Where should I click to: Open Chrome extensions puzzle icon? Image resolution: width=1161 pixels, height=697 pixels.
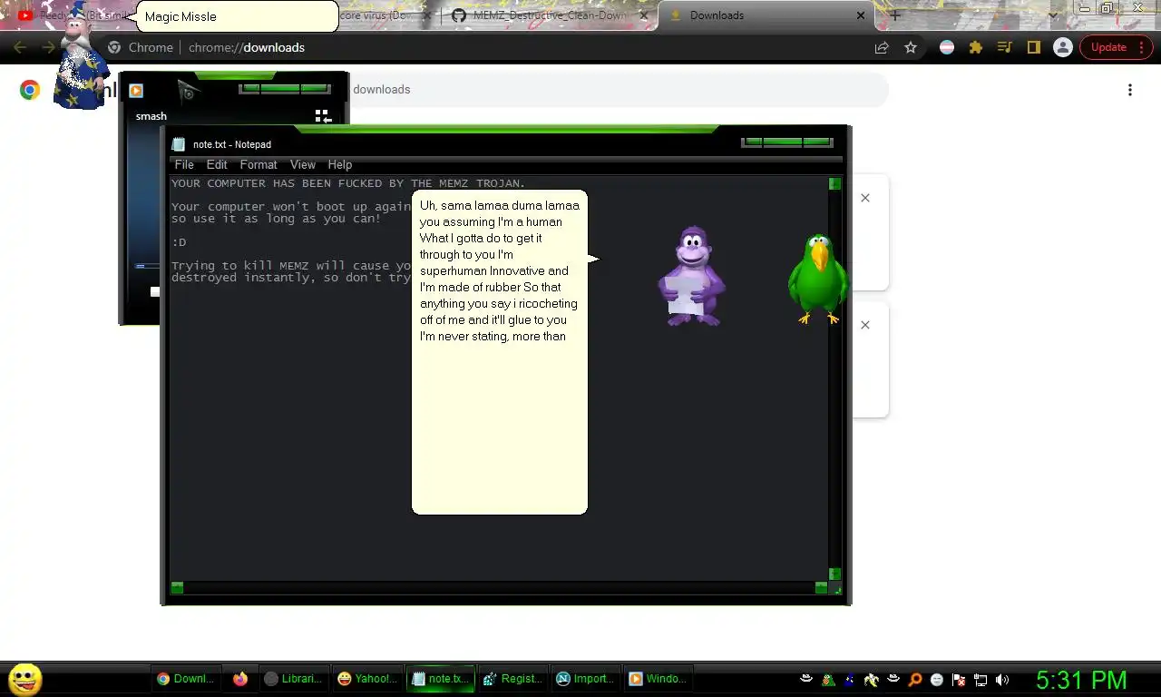pyautogui.click(x=976, y=47)
